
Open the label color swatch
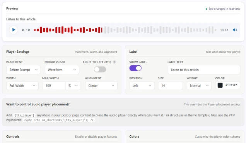click(220, 85)
